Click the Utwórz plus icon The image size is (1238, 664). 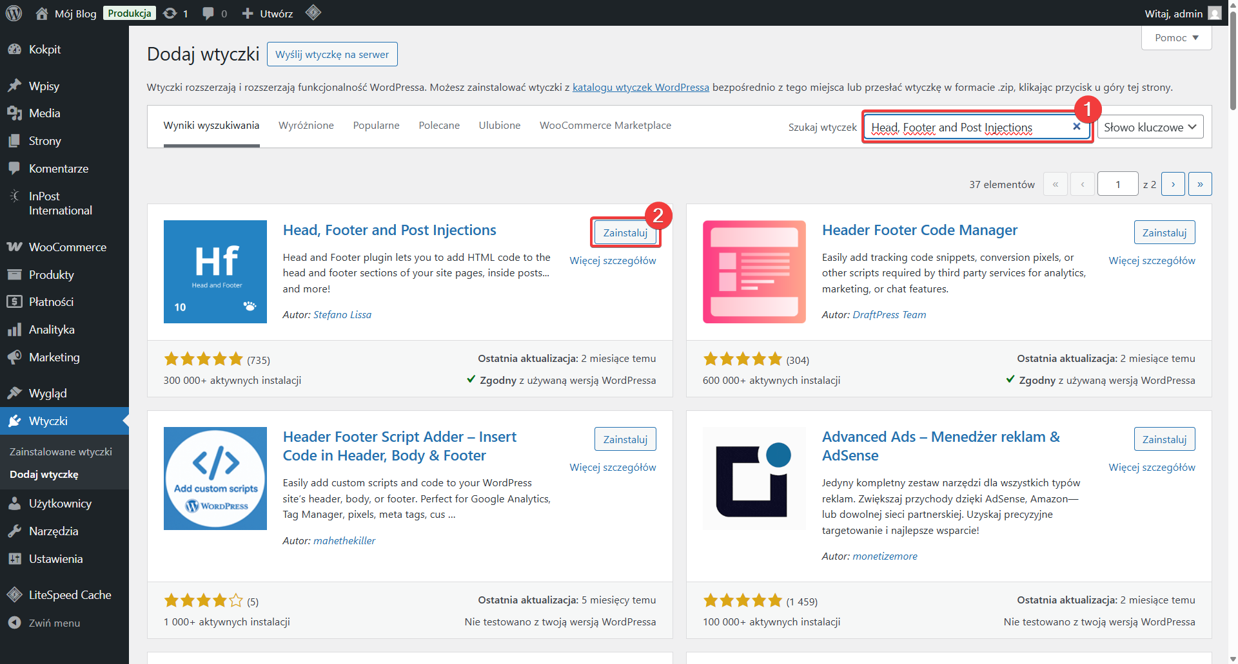[x=248, y=14]
